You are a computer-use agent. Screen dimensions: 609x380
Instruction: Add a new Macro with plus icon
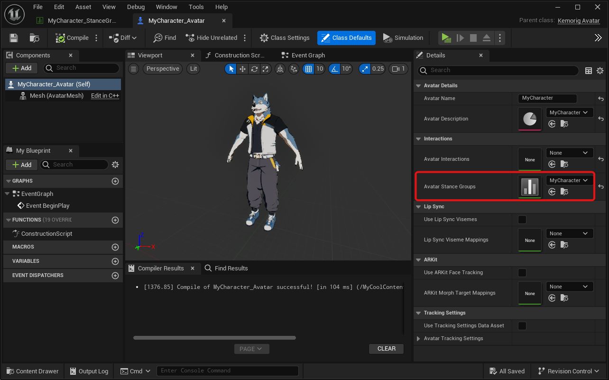pos(115,247)
